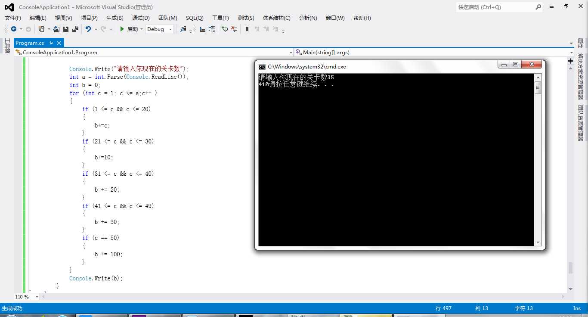Open the 项目(P) menu

pyautogui.click(x=89, y=18)
